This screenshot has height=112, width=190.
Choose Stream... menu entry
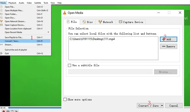(25, 45)
